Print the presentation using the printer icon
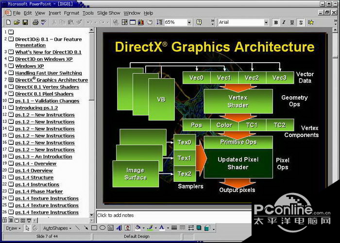 point(35,22)
